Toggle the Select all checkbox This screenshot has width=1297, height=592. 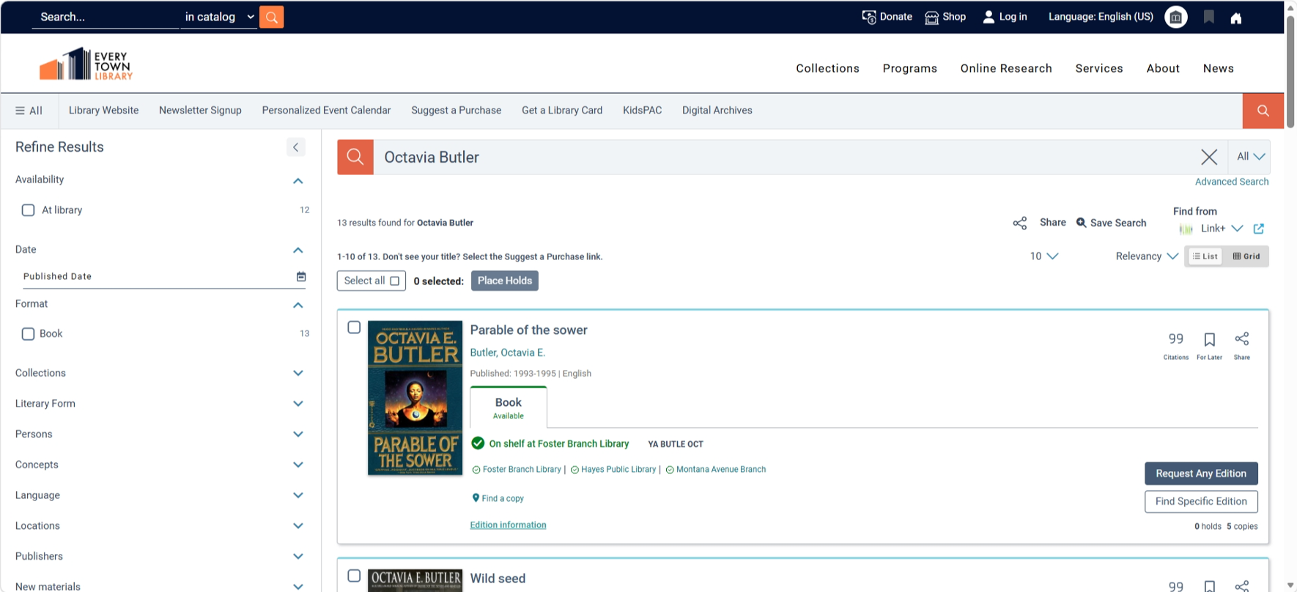(394, 281)
